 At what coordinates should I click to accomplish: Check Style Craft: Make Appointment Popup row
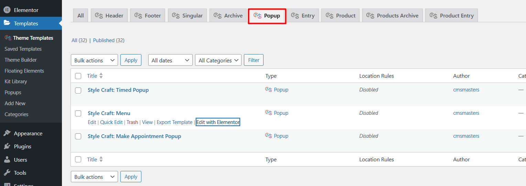tap(78, 136)
